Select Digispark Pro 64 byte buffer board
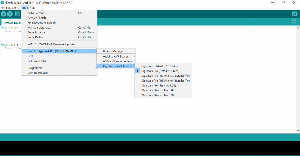Image resolution: width=300 pixels, height=156 pixels. point(163,81)
